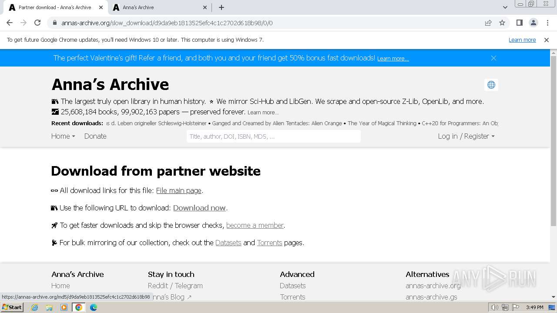Expand the Home dropdown menu

click(x=63, y=136)
